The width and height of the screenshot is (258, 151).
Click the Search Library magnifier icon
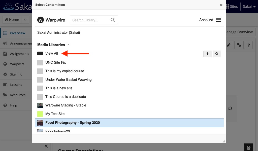(x=113, y=20)
